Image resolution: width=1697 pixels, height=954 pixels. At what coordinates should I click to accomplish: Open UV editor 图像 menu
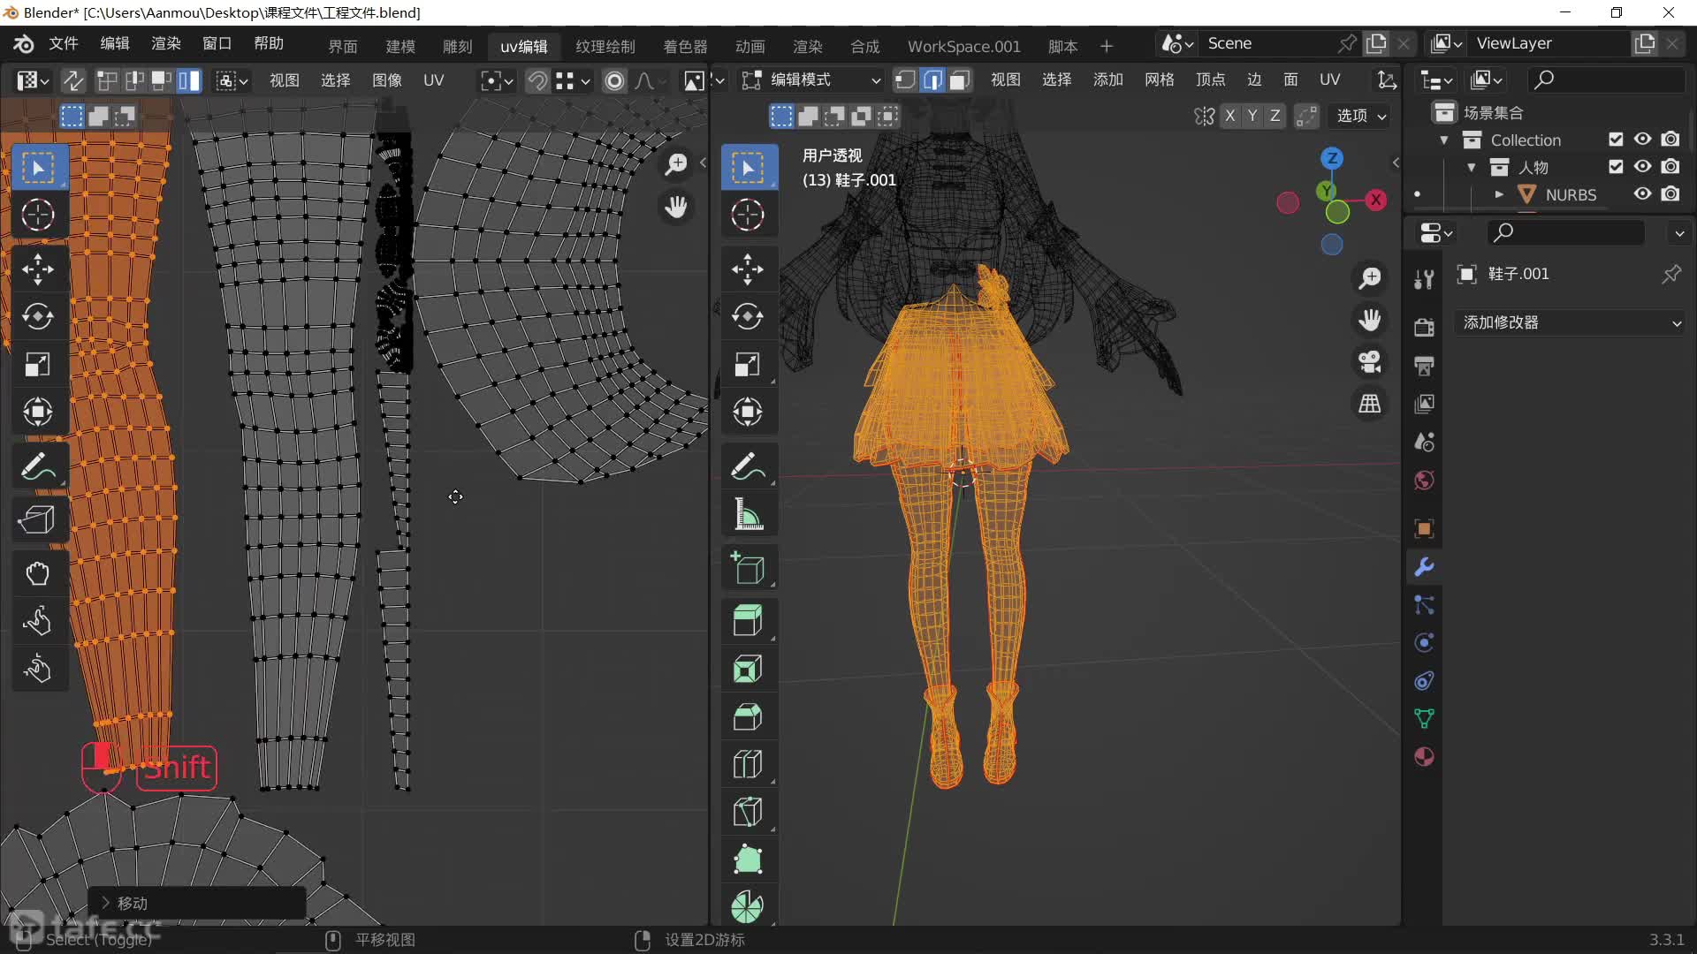click(x=386, y=81)
